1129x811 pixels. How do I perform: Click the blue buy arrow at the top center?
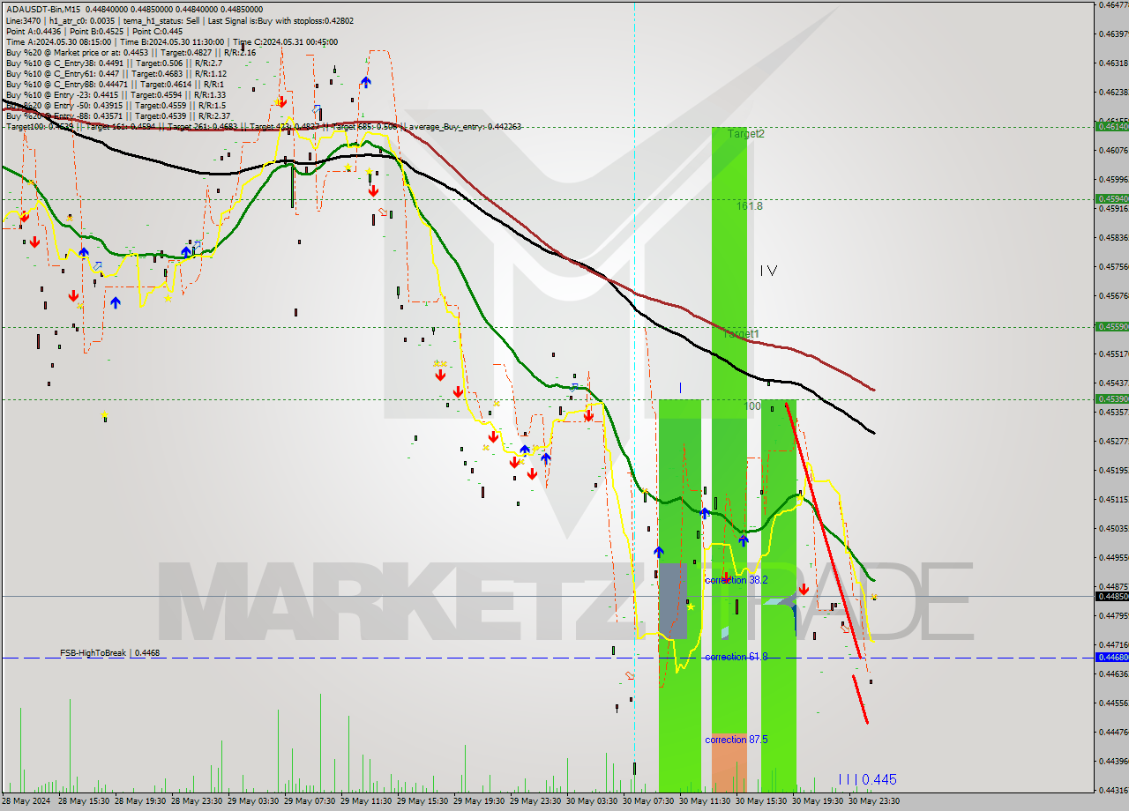coord(365,82)
